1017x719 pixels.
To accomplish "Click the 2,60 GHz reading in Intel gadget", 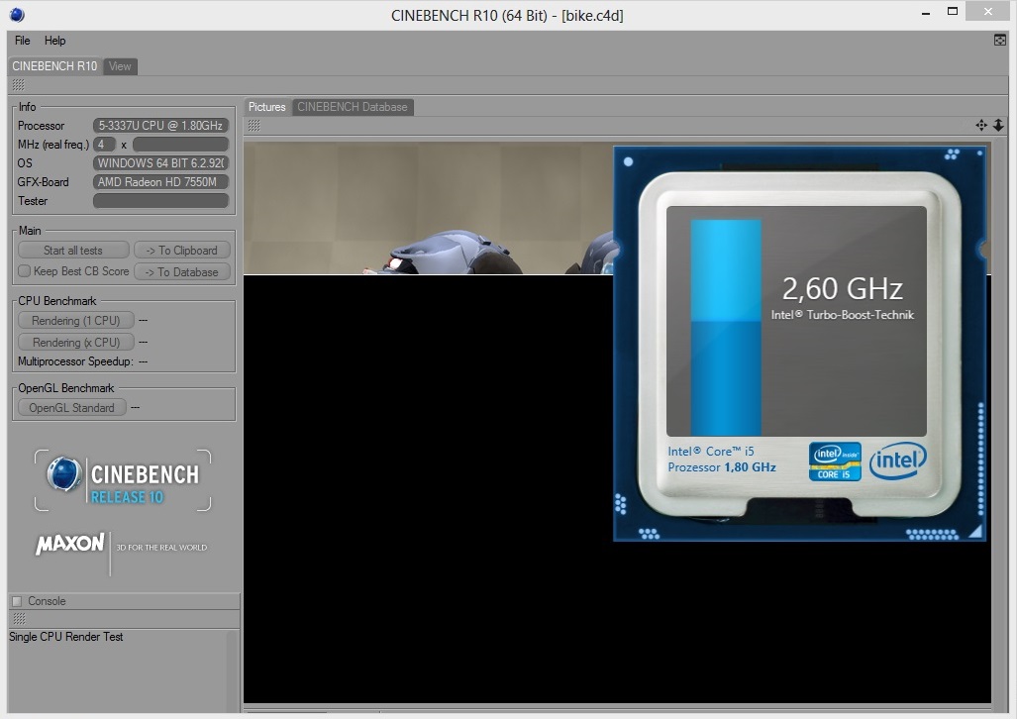I will point(842,289).
